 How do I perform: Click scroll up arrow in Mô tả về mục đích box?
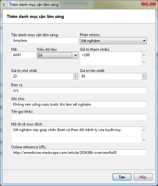click(144, 130)
